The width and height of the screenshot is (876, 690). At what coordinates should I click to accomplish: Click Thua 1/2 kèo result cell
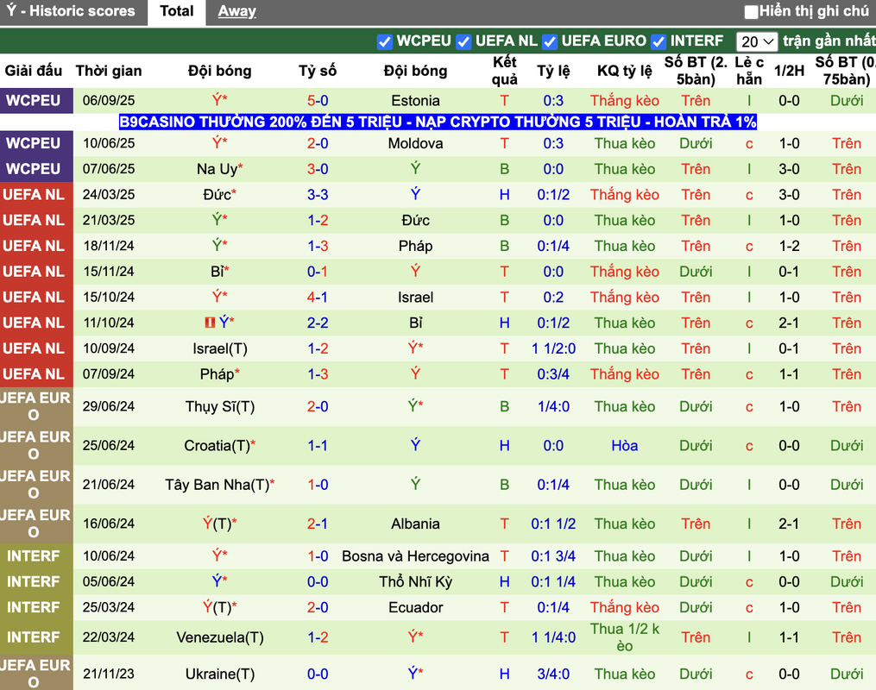pyautogui.click(x=625, y=637)
